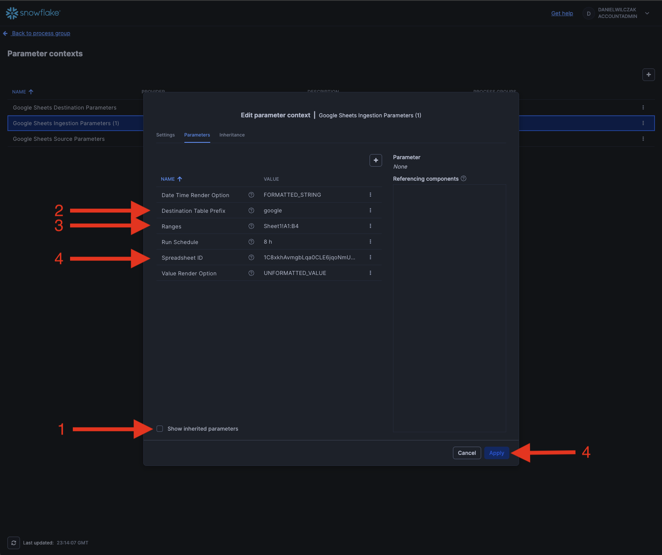The height and width of the screenshot is (555, 662).
Task: Open help icon for Spreadsheet ID parameter
Action: tap(251, 257)
